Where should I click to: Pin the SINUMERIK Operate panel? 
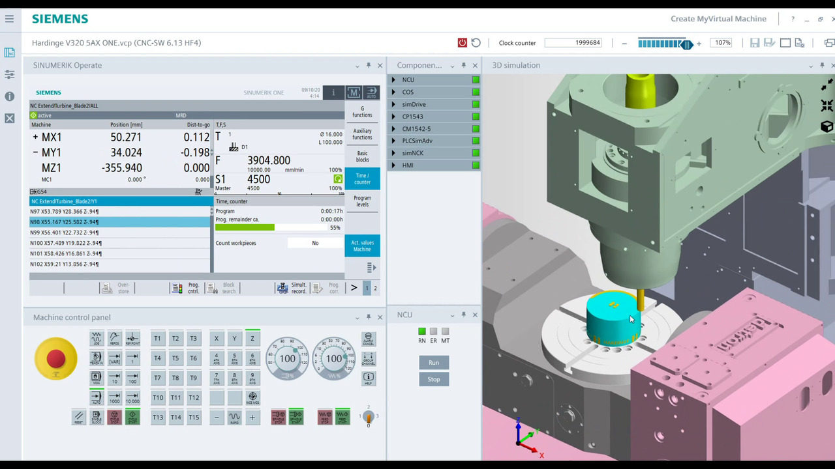pos(369,65)
